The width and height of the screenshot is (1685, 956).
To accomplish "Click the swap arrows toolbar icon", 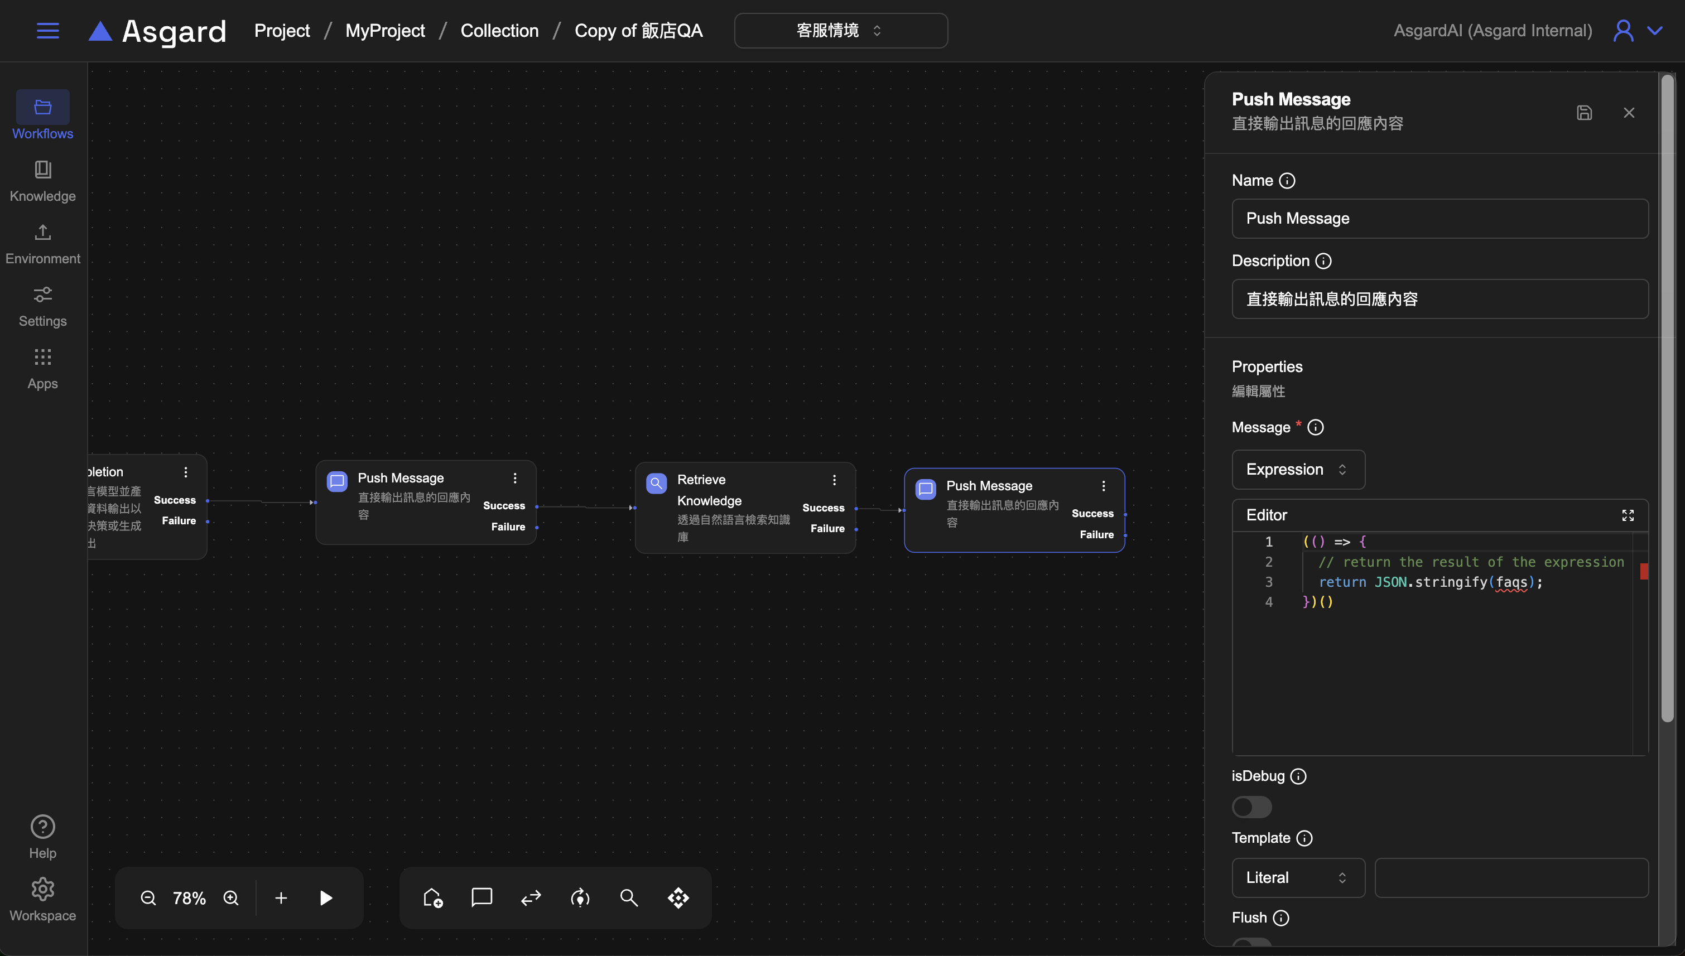I will [531, 897].
